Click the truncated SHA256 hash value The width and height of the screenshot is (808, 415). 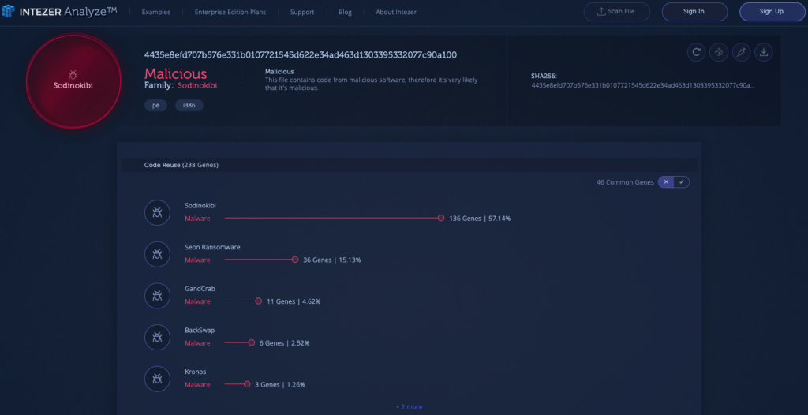[x=642, y=85]
